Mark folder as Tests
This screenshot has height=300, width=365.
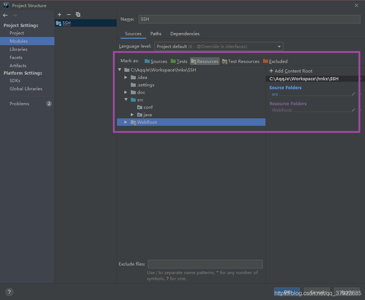coord(179,61)
